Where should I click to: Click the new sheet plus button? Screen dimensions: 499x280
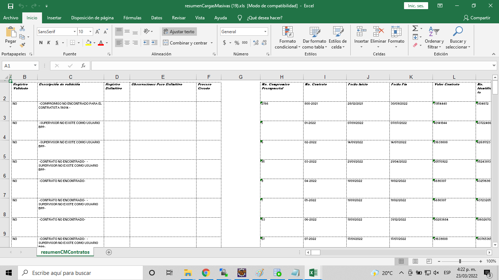click(x=108, y=252)
